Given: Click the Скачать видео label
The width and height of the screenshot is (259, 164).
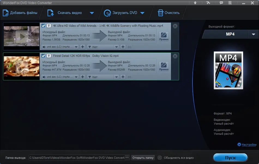Looking at the screenshot, I should (x=70, y=13).
